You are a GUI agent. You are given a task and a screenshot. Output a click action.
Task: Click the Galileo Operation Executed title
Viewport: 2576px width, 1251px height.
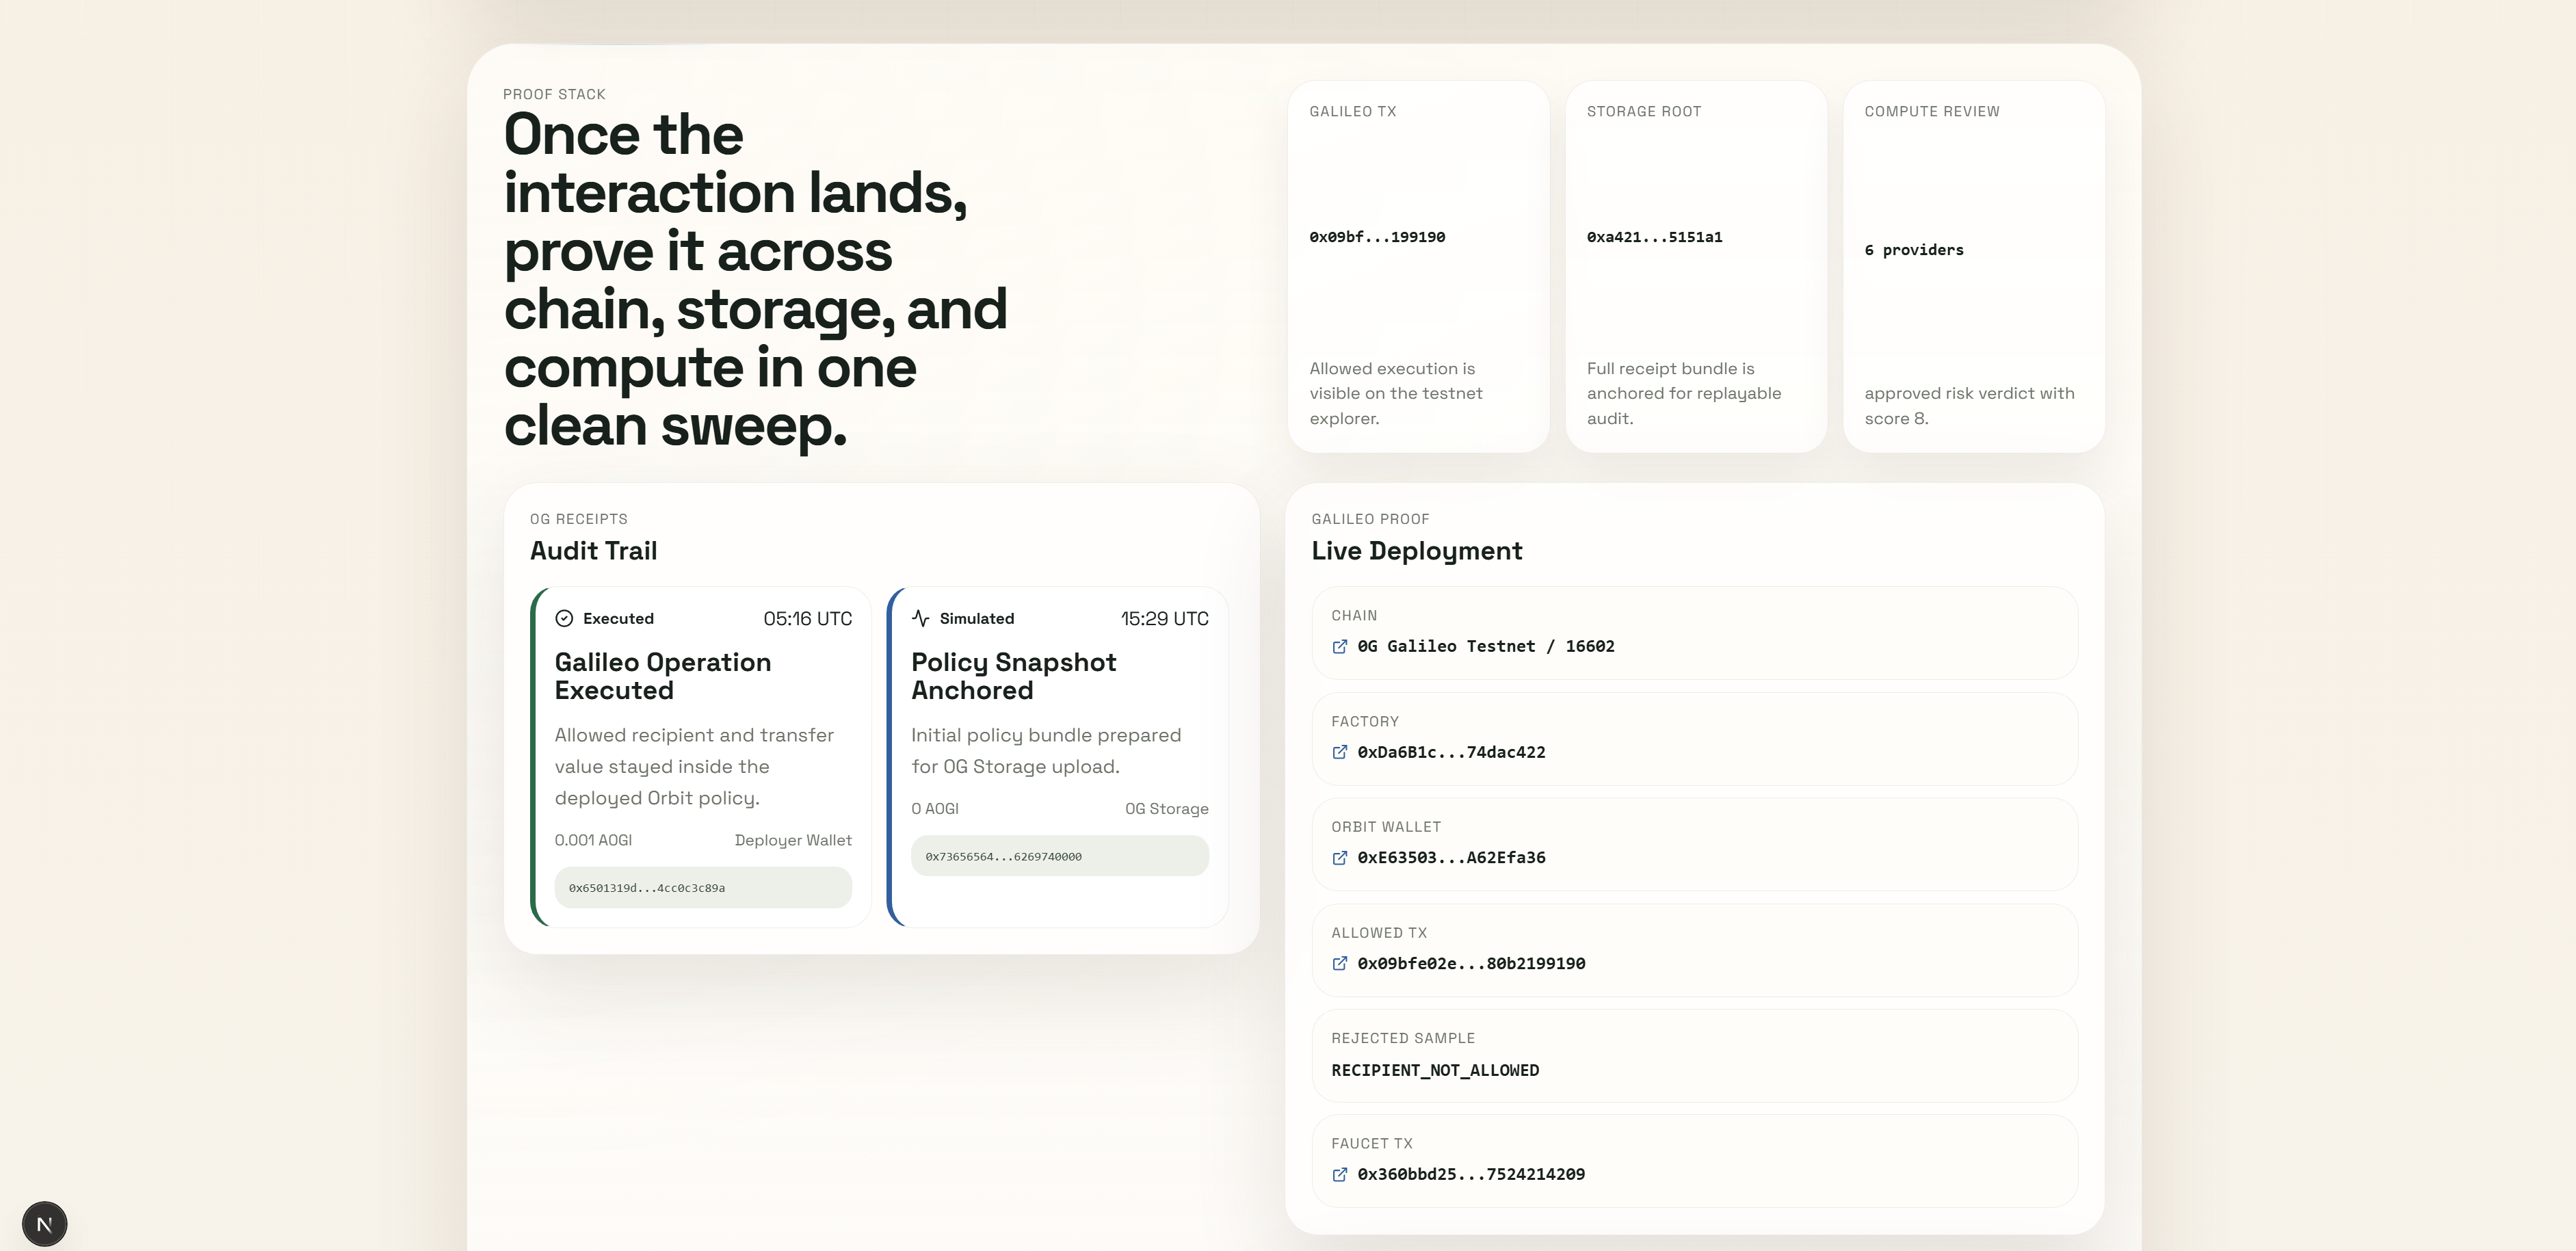click(663, 677)
